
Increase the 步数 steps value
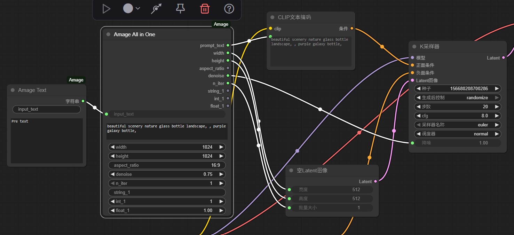(x=497, y=107)
